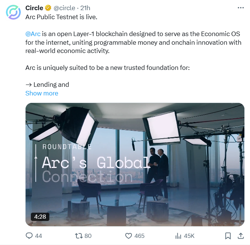Open the @Arc mention link
250x245 pixels.
[33, 34]
